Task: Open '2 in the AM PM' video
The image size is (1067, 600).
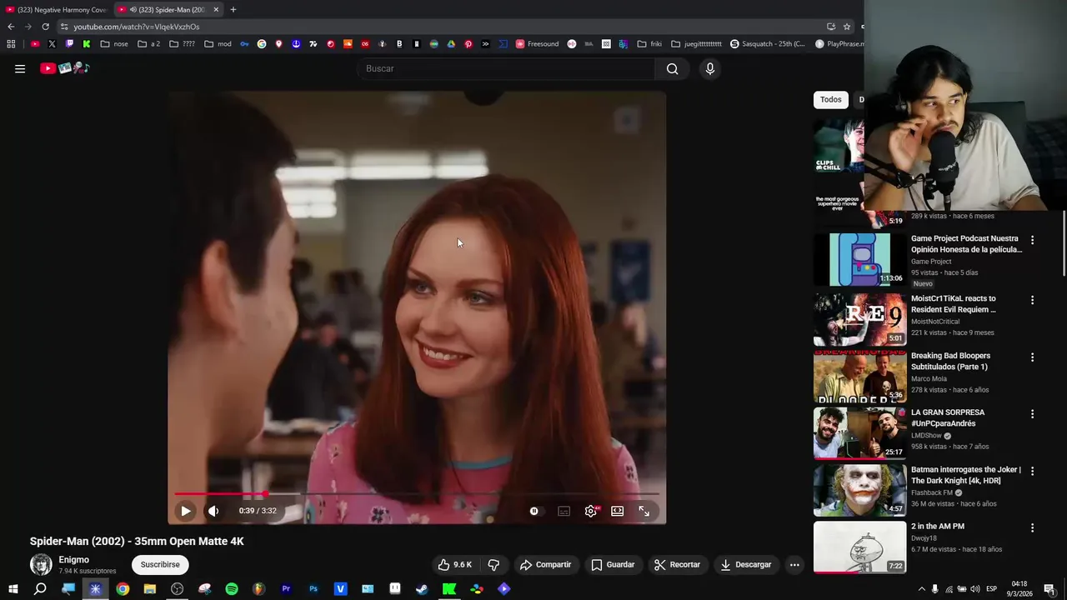Action: (938, 527)
